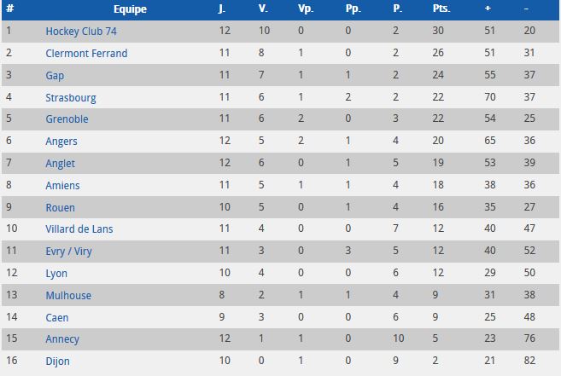Image resolution: width=561 pixels, height=376 pixels.
Task: Open the Dijon team page
Action: coord(57,361)
